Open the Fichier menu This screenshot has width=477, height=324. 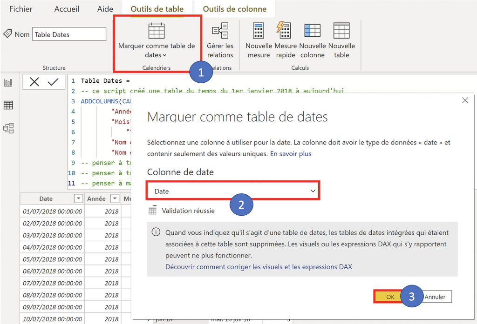point(20,9)
